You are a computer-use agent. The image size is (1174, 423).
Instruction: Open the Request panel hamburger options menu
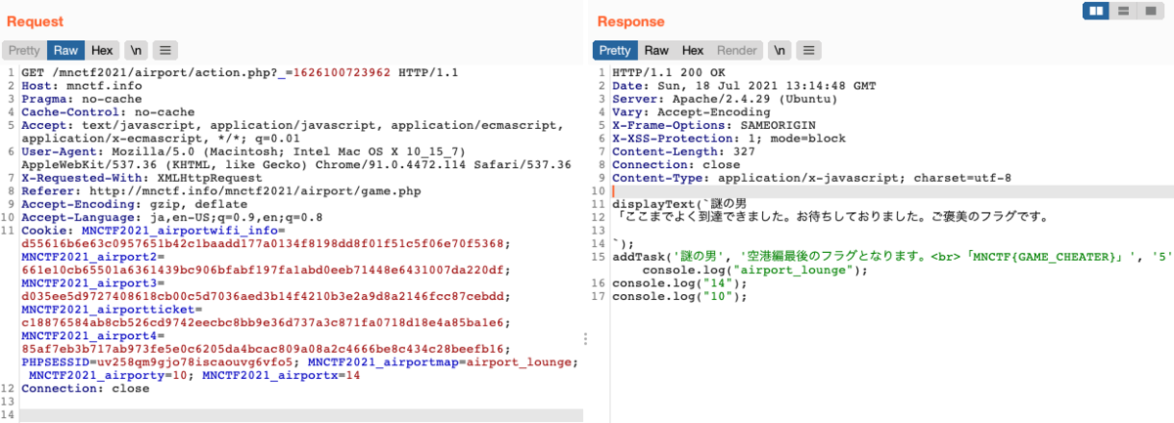[x=164, y=50]
